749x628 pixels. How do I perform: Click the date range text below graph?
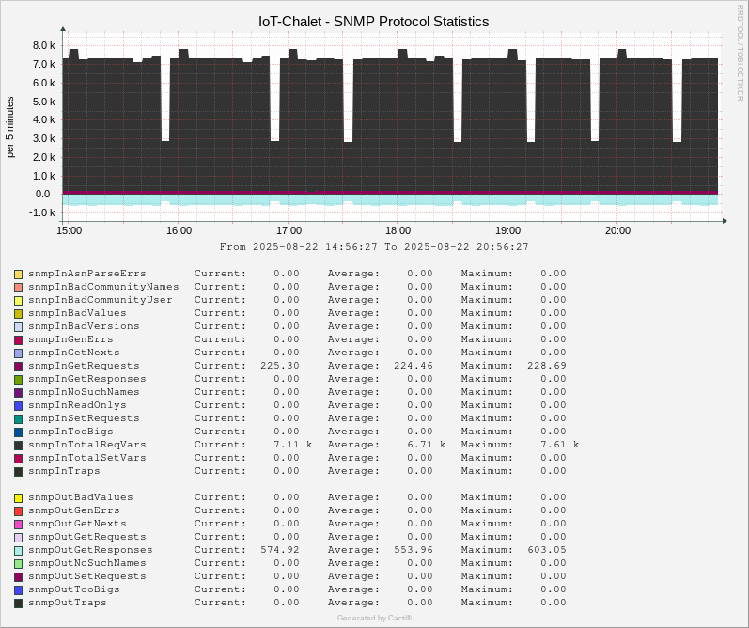point(374,247)
